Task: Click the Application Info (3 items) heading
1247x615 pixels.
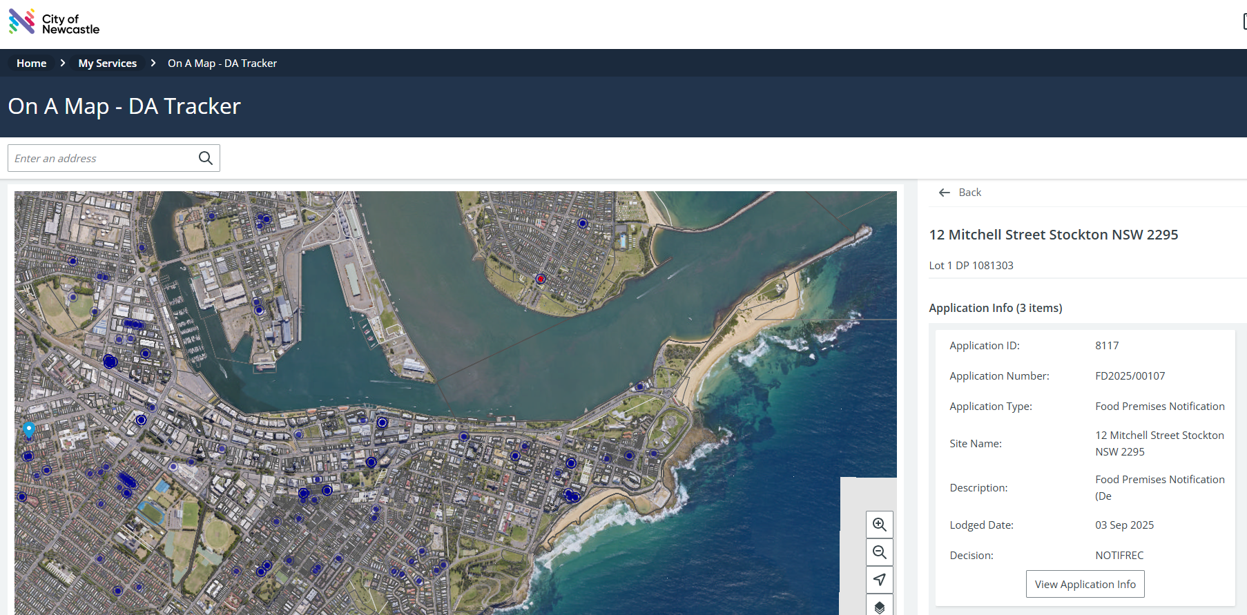Action: pyautogui.click(x=995, y=308)
